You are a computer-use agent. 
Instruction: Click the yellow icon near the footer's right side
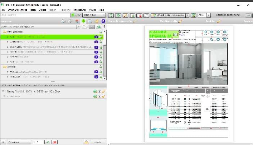coord(86,142)
